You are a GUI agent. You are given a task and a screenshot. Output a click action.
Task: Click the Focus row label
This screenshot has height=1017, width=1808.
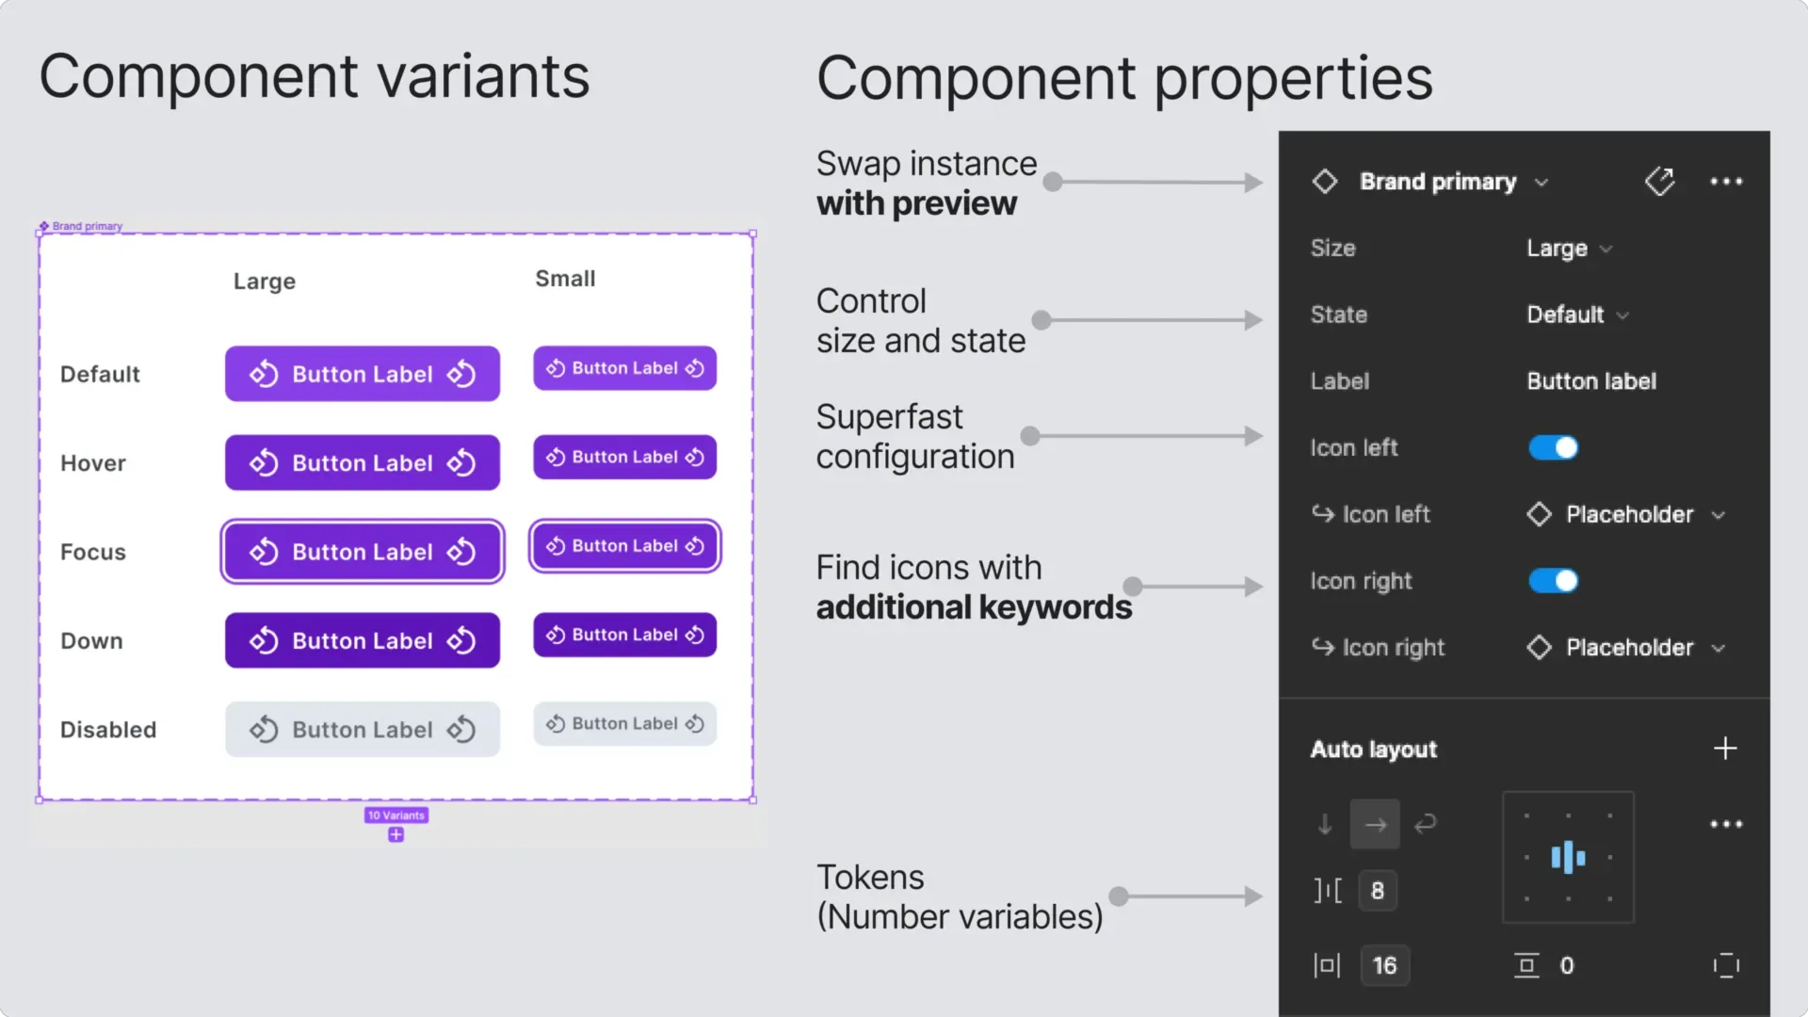point(93,552)
